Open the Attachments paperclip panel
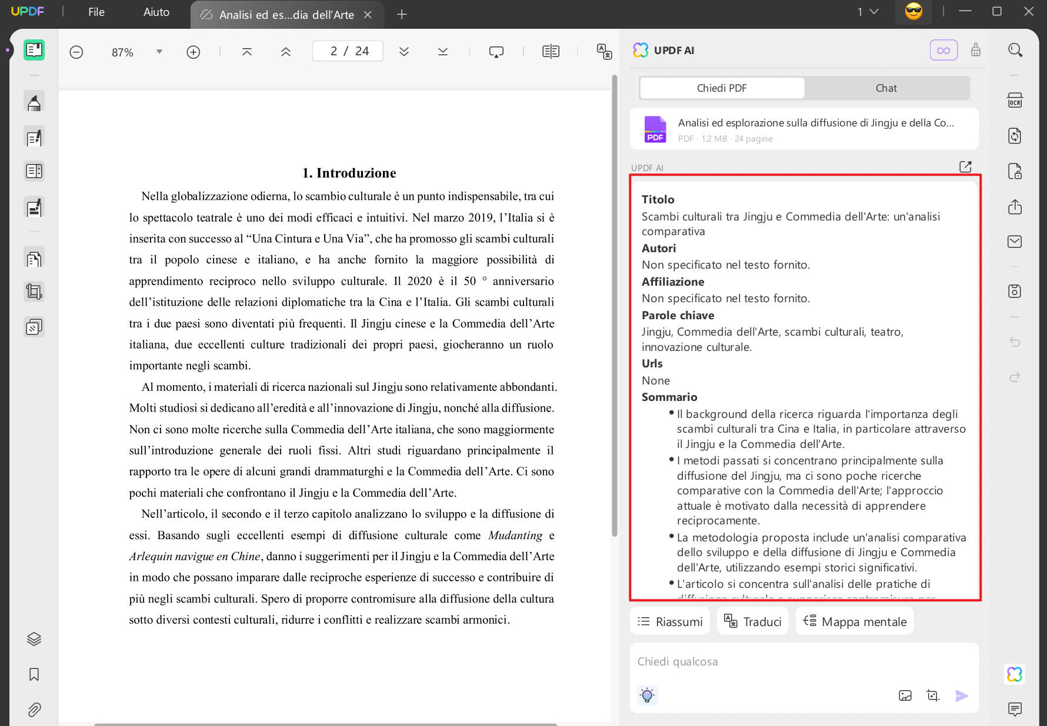Screen dimensions: 1047x726 pyautogui.click(x=34, y=710)
